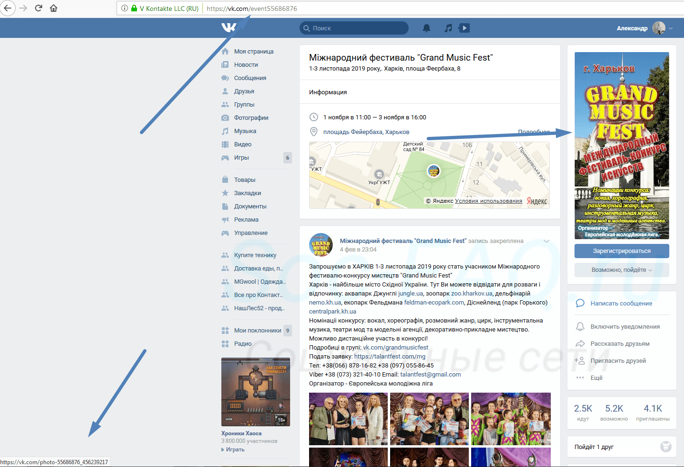Click Зарегистрироваться button
Image resolution: width=684 pixels, height=467 pixels.
tap(622, 251)
